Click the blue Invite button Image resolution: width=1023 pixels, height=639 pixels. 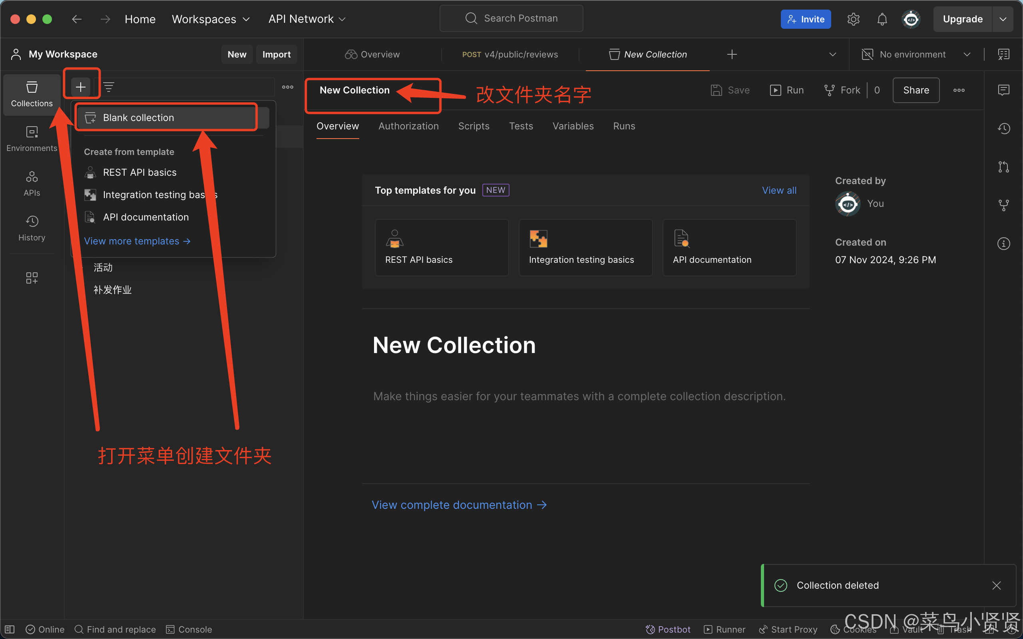tap(806, 19)
